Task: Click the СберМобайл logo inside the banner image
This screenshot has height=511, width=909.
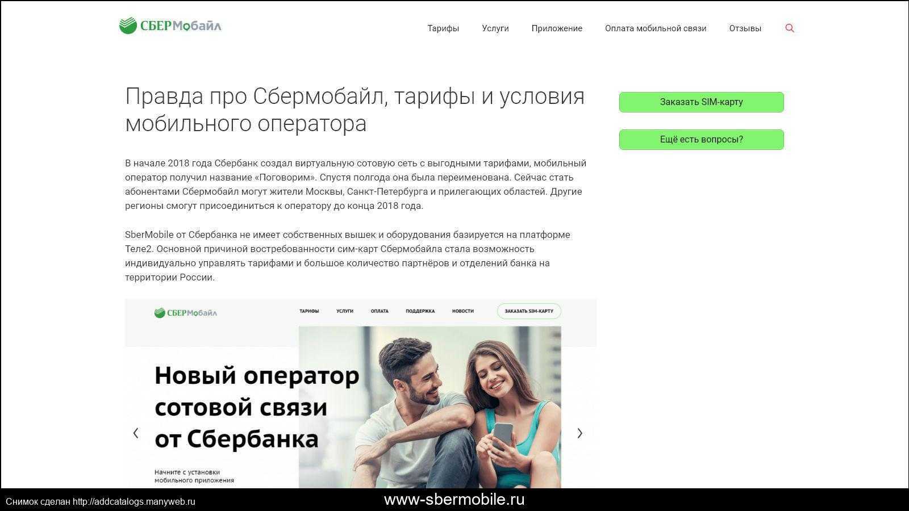Action: [186, 313]
